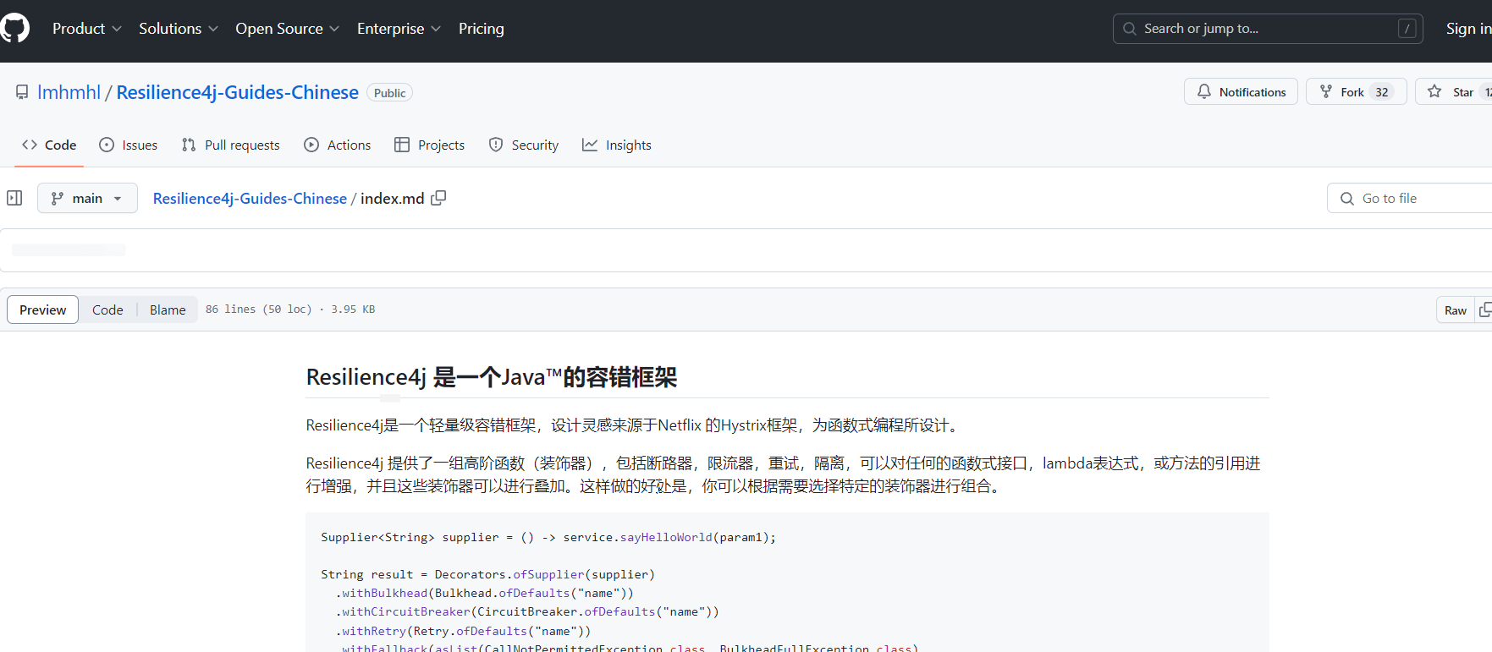
Task: Switch to the Code repository tab
Action: 49,145
